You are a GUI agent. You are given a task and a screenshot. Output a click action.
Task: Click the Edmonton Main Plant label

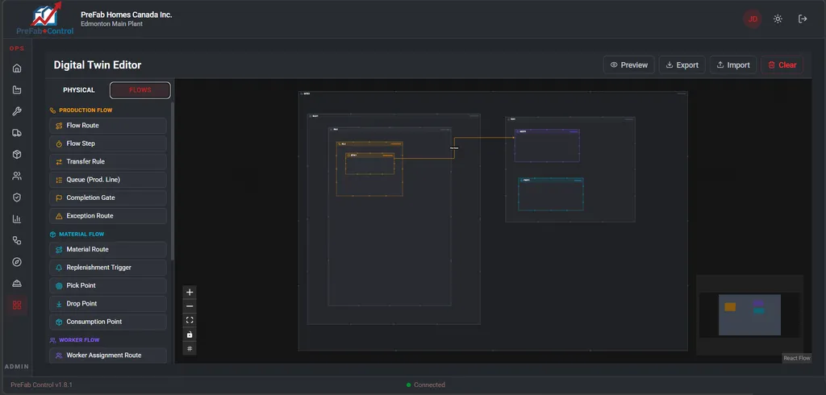(111, 23)
